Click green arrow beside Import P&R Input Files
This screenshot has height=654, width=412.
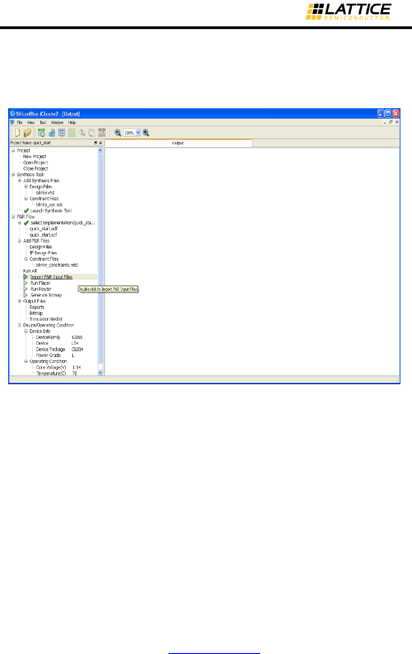(26, 277)
